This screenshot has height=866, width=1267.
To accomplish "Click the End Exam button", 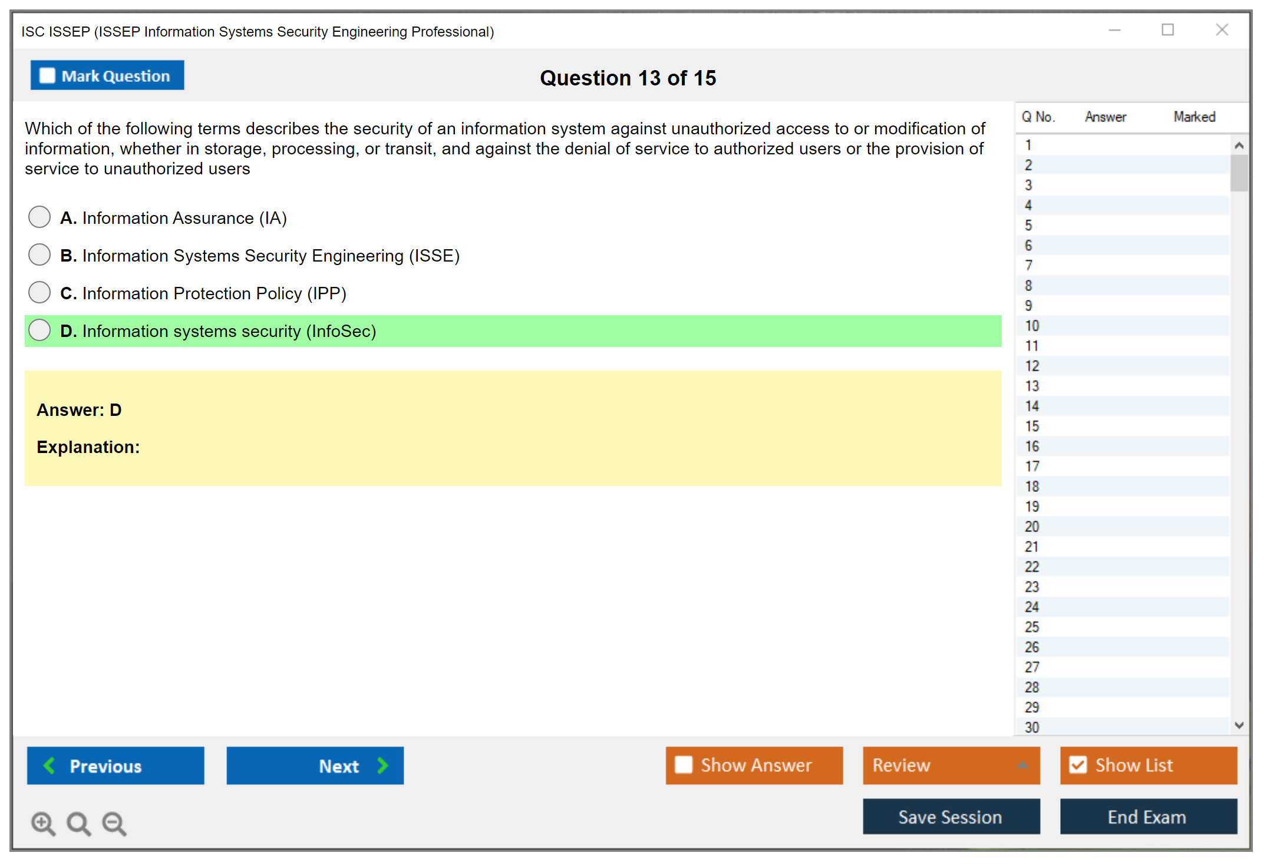I will [x=1147, y=817].
